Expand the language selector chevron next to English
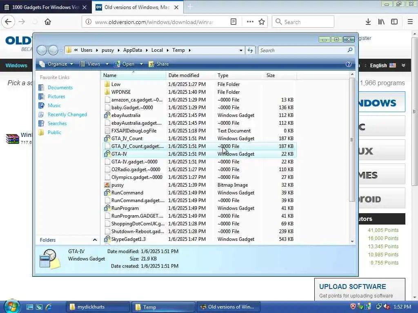Viewport: 418px width, 313px height. click(x=403, y=65)
